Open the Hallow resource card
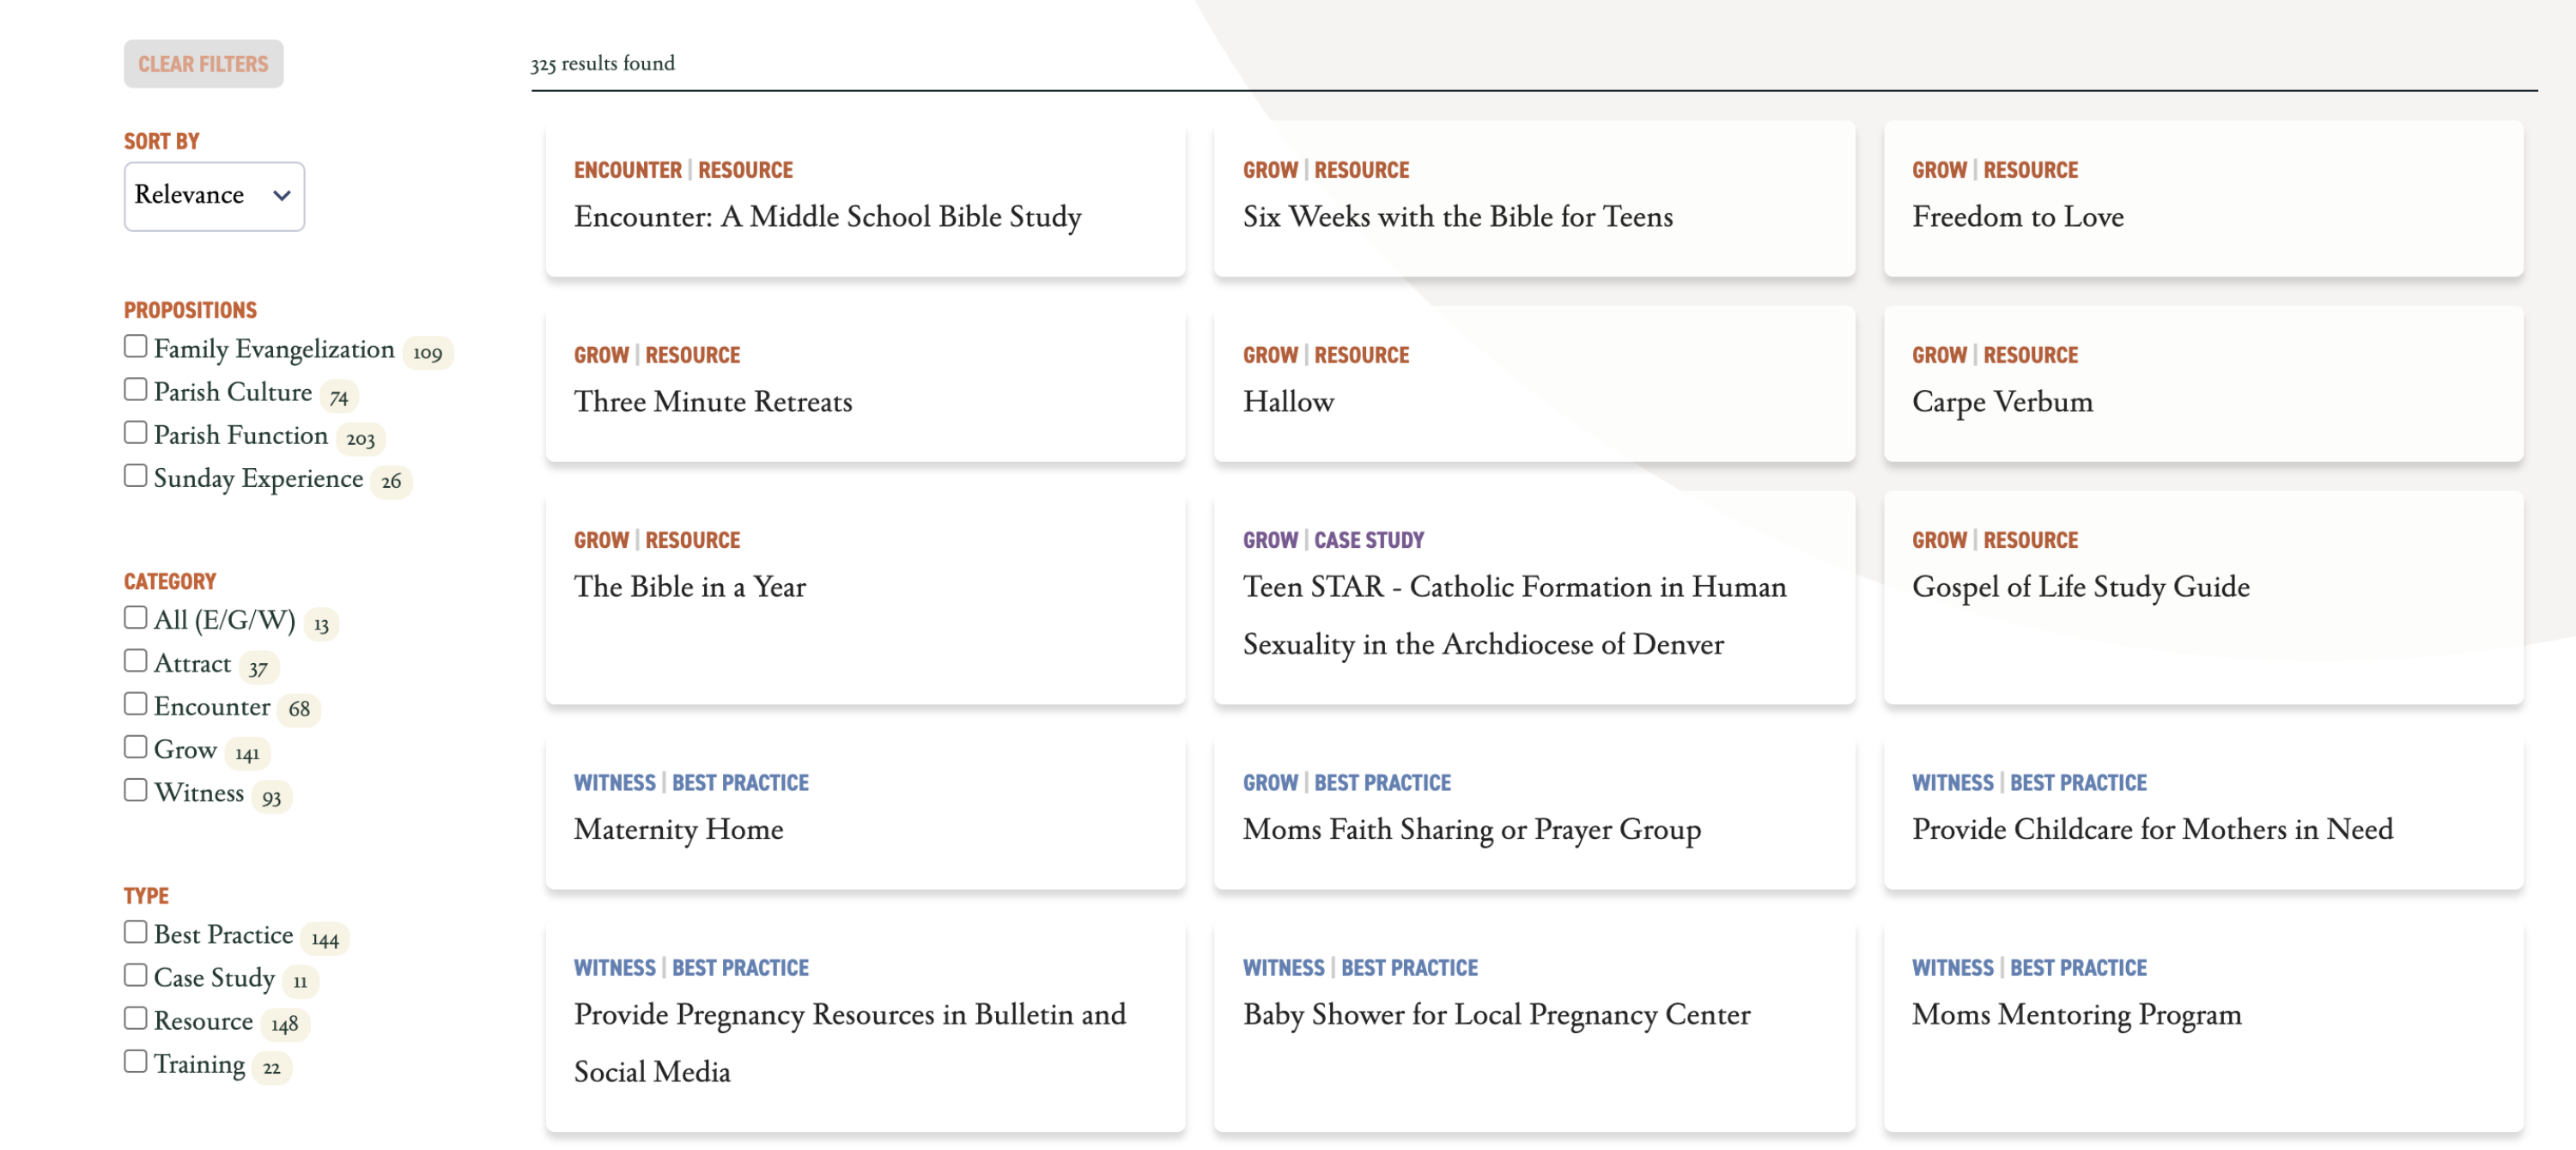The height and width of the screenshot is (1150, 2576). (1534, 383)
